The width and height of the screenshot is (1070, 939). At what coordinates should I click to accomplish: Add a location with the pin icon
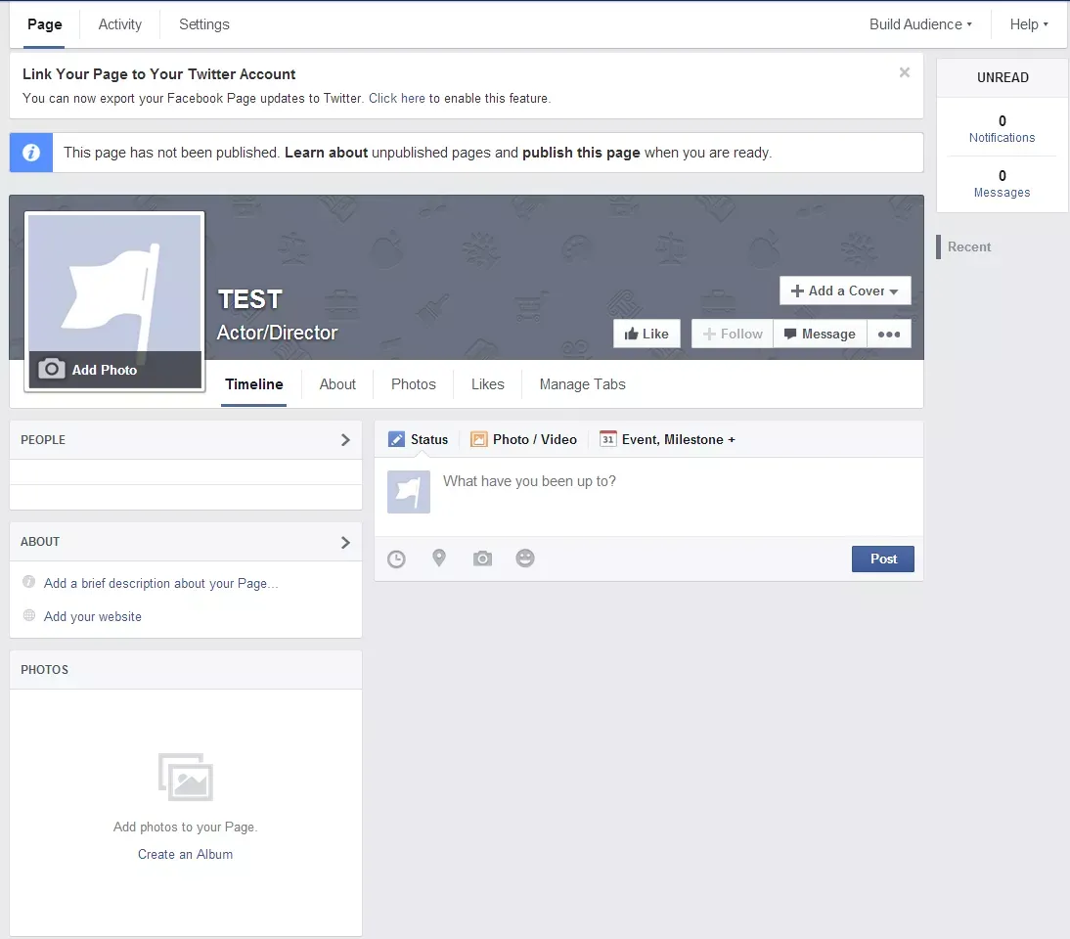pyautogui.click(x=439, y=558)
